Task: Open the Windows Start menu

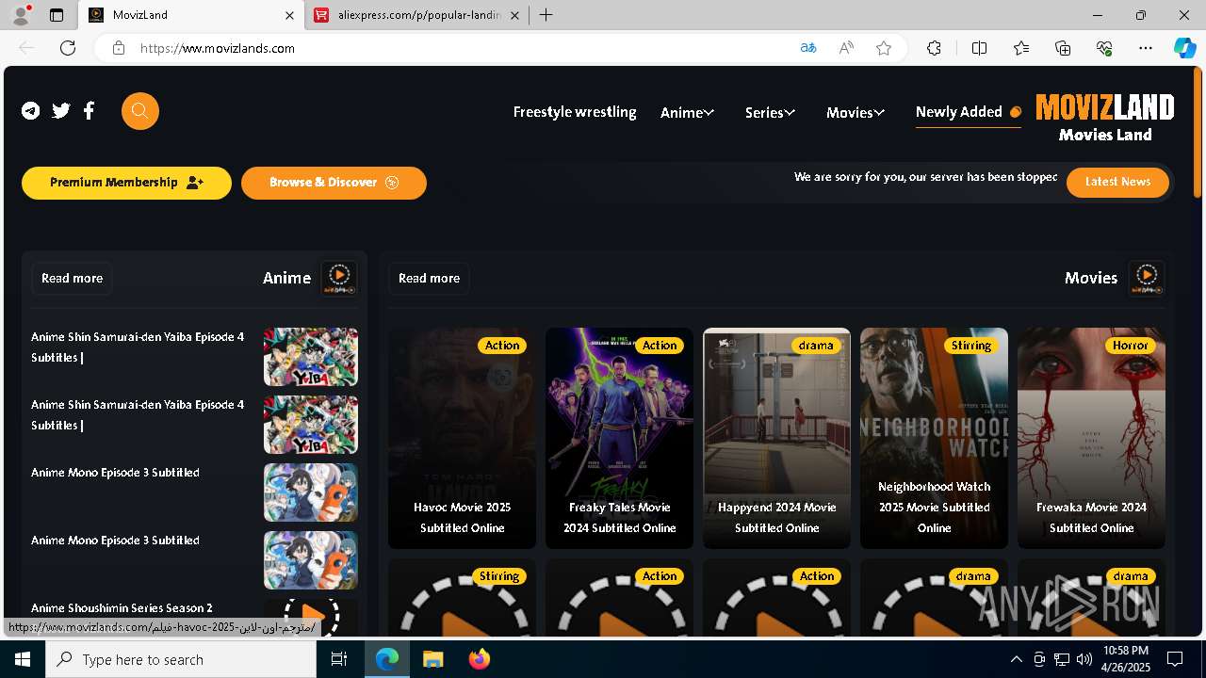Action: click(23, 659)
